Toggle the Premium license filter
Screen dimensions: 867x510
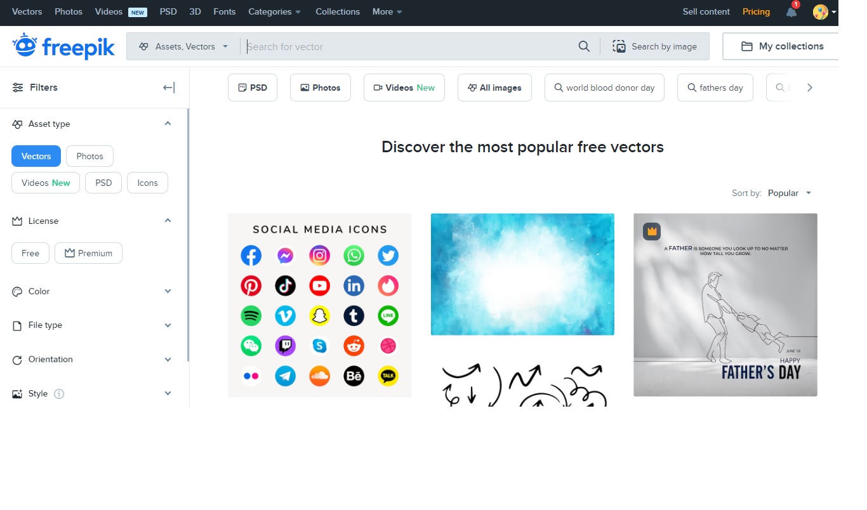(88, 253)
